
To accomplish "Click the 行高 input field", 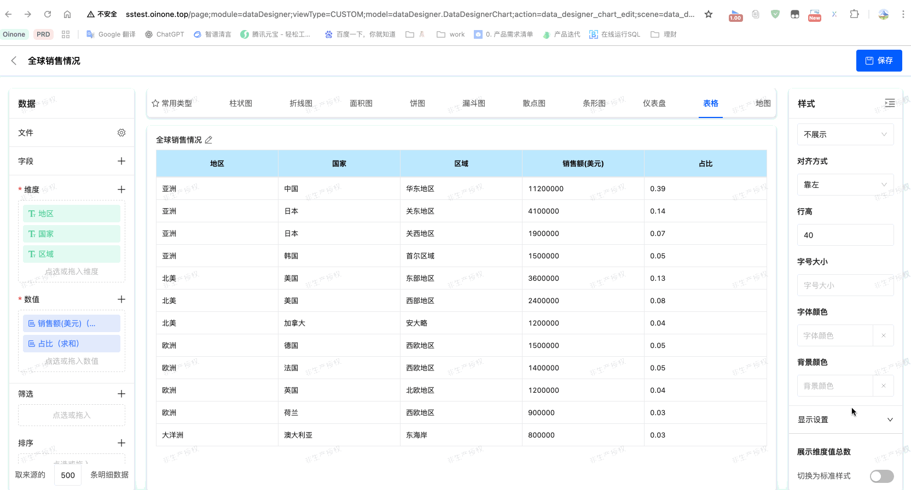I will coord(845,235).
